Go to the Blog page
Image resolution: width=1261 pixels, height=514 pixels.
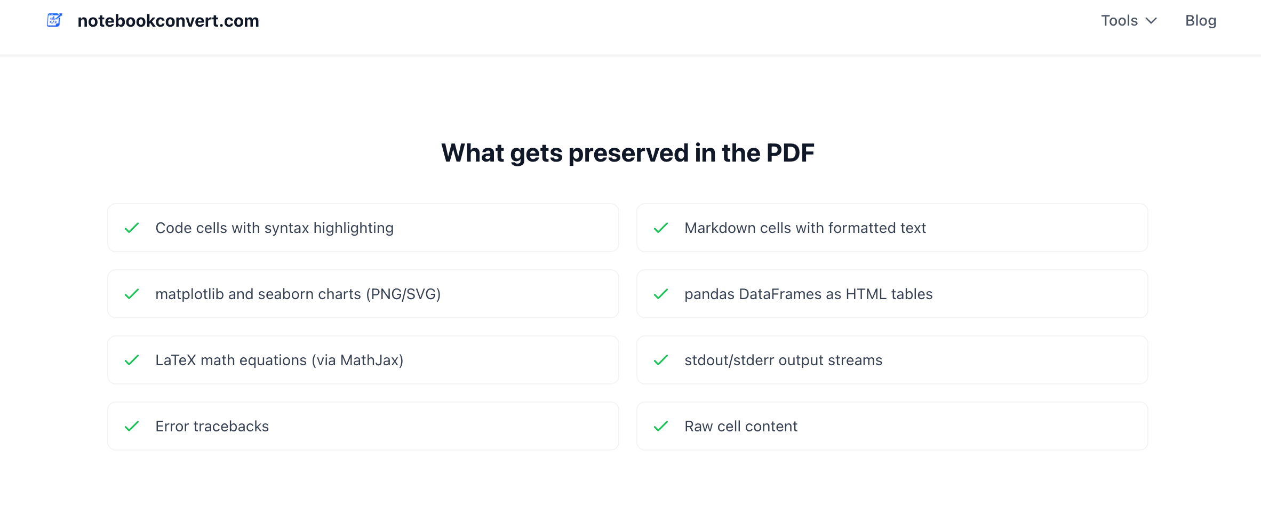1201,21
